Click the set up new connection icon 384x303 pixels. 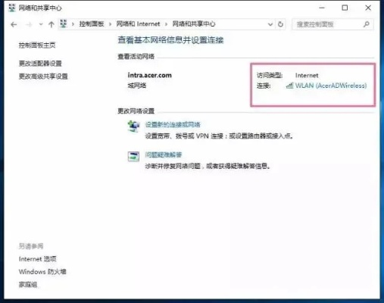point(133,126)
